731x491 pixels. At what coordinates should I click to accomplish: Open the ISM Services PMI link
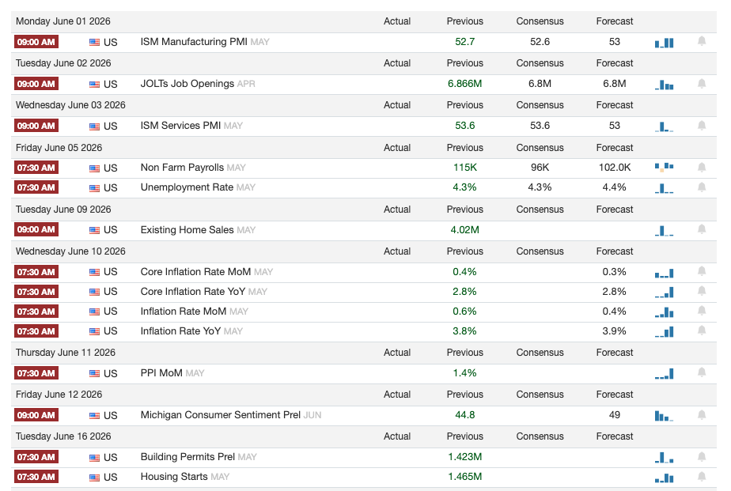180,126
